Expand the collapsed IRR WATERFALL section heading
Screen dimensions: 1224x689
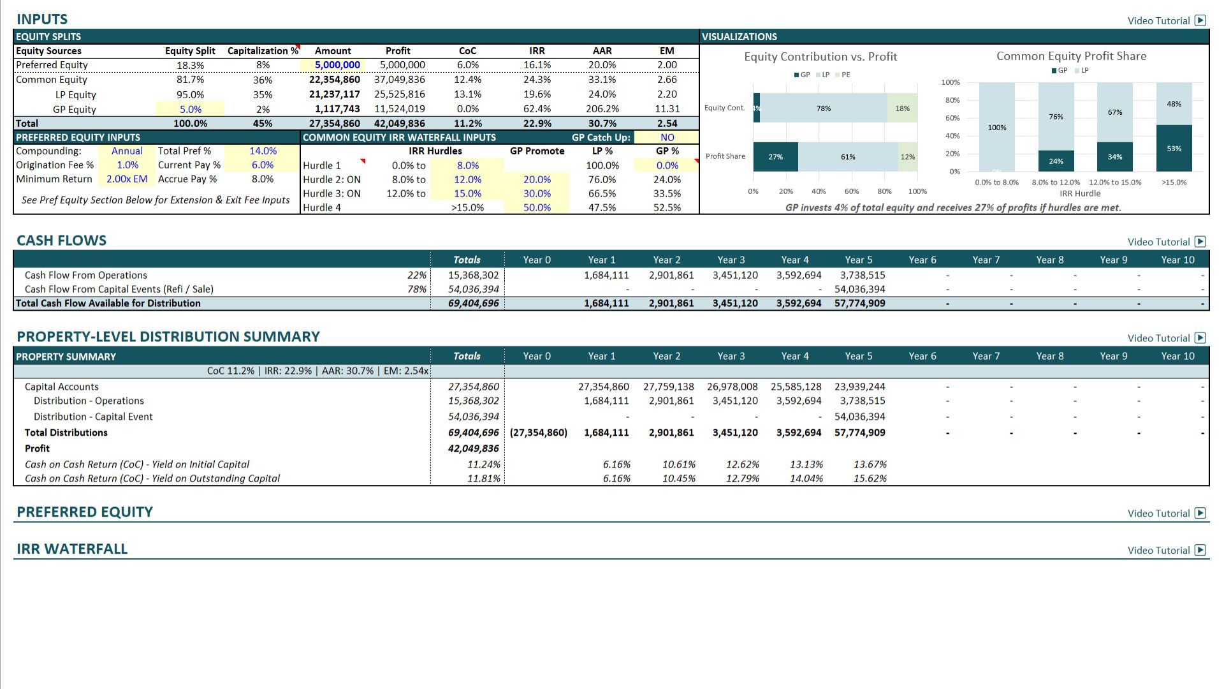coord(72,549)
